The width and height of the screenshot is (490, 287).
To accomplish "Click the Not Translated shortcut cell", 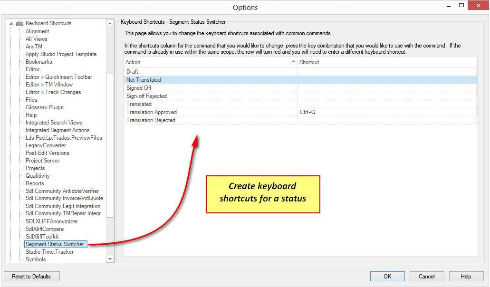I will click(x=387, y=80).
